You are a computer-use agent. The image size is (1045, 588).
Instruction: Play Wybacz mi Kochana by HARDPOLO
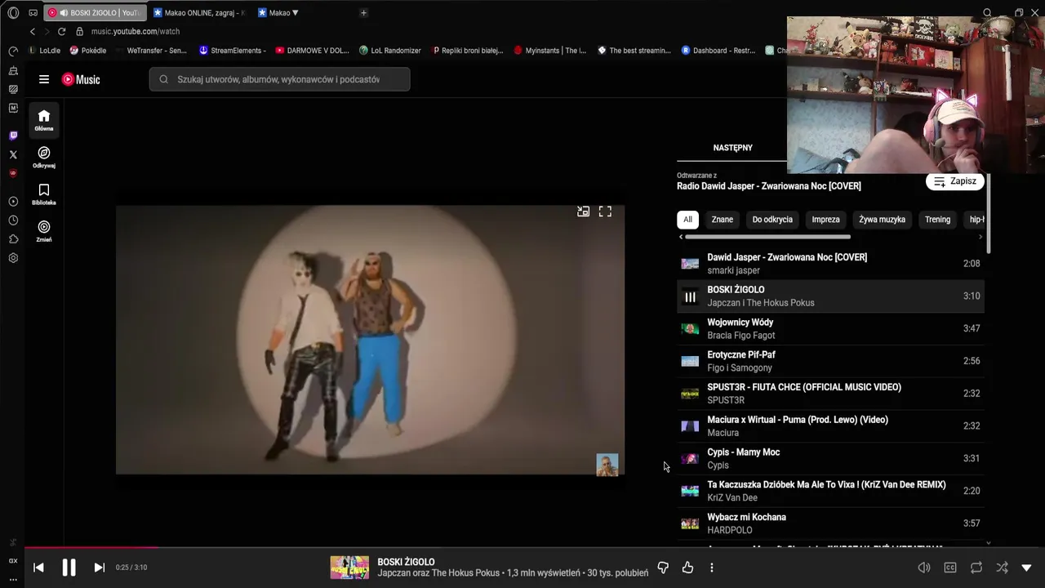click(830, 523)
